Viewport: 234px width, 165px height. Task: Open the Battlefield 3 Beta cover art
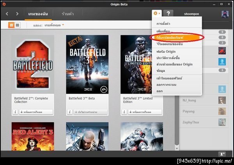coord(87,64)
